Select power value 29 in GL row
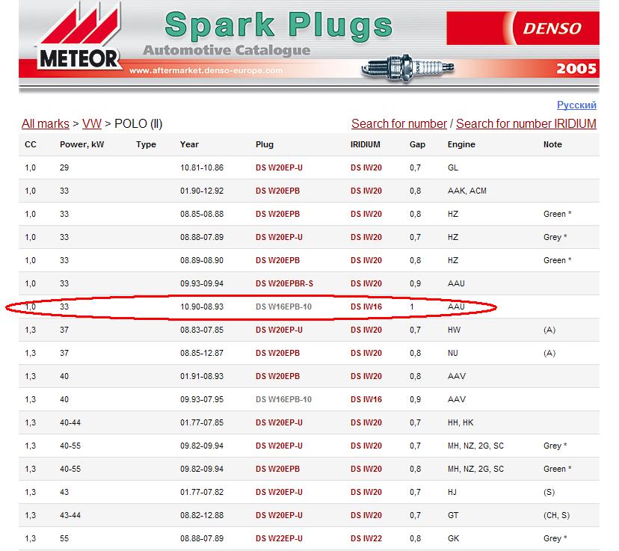Viewport: 619px width, 551px height. pyautogui.click(x=64, y=167)
